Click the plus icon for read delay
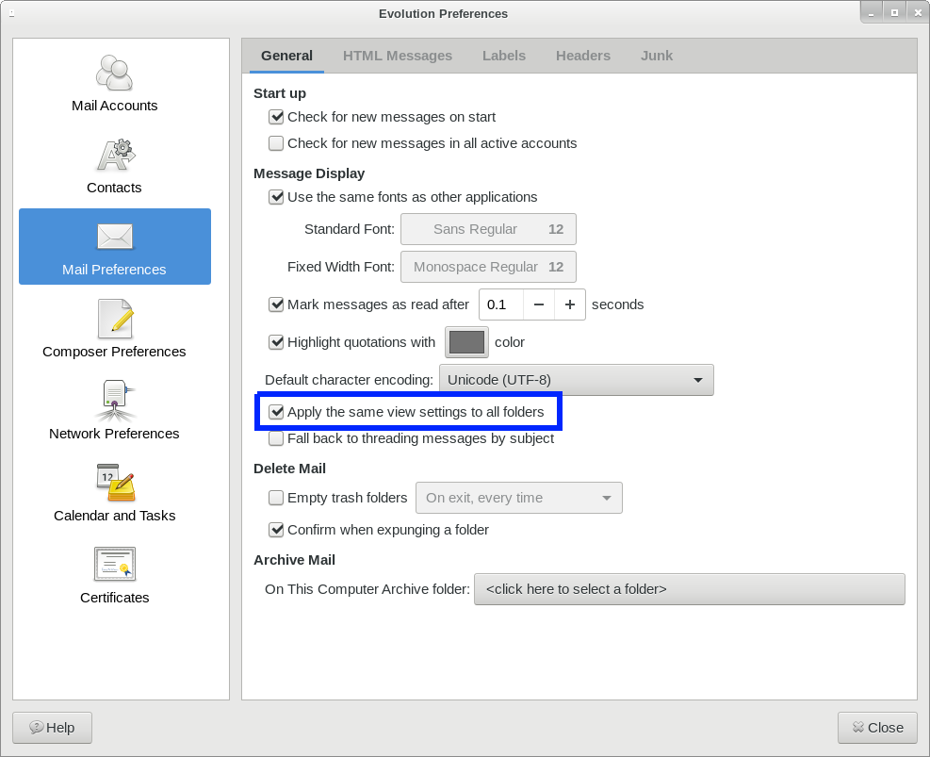Viewport: 930px width, 757px height. pos(570,304)
